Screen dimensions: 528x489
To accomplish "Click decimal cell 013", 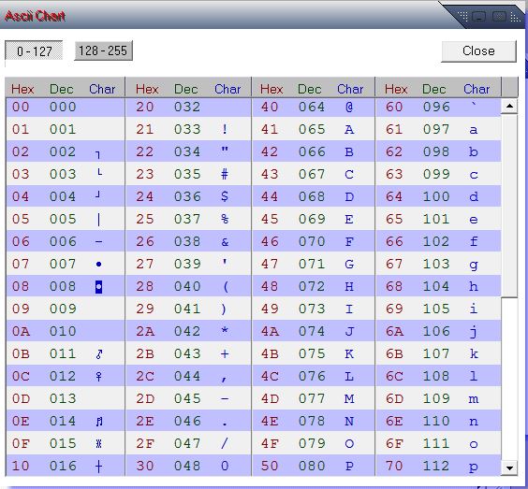I will pos(63,399).
